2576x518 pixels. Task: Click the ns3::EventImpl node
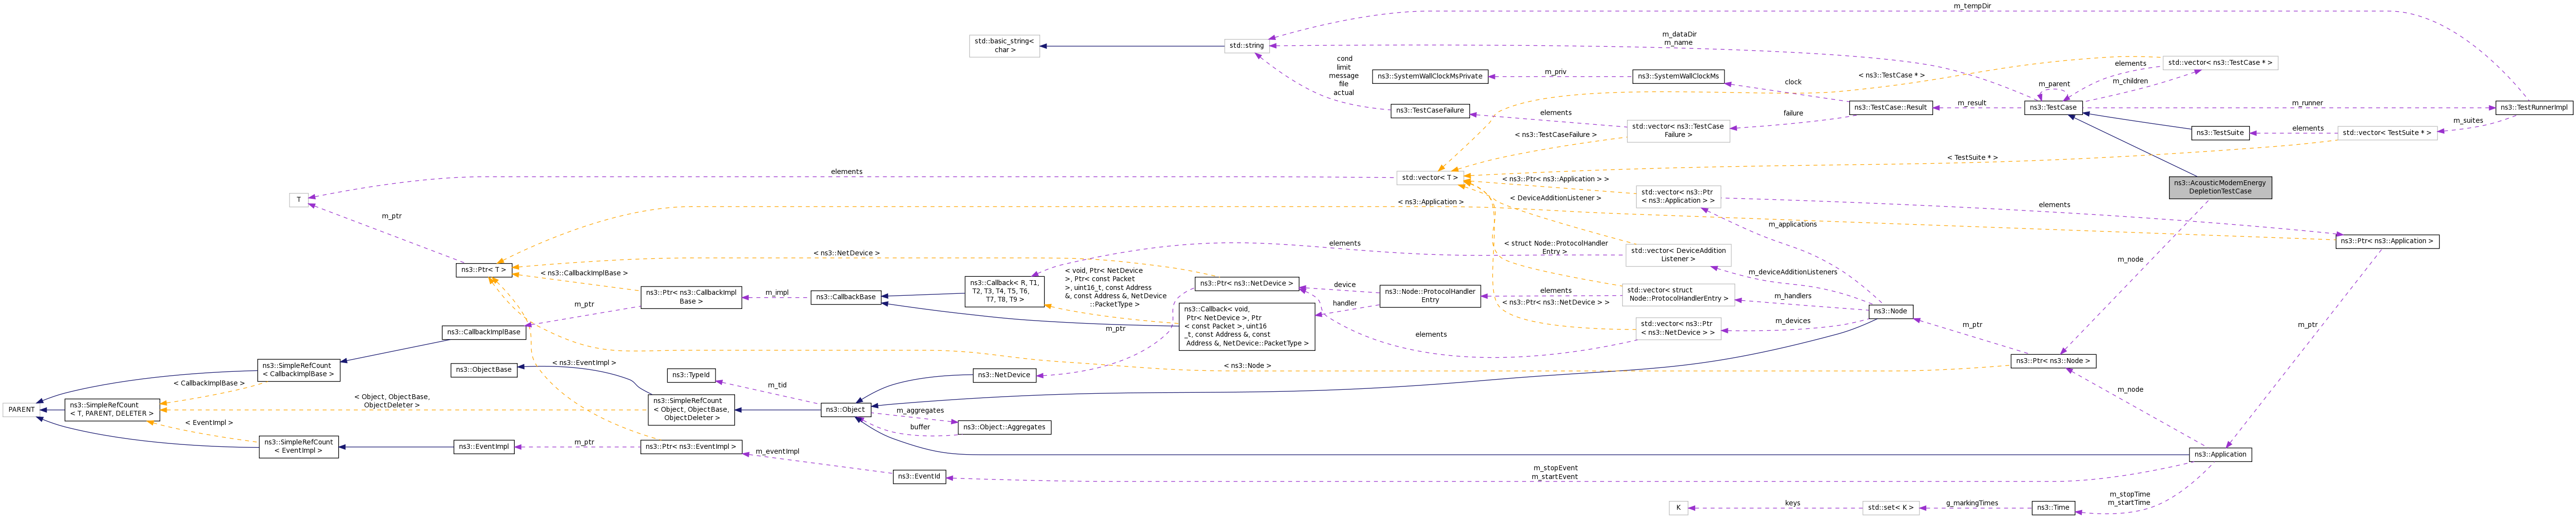[484, 447]
